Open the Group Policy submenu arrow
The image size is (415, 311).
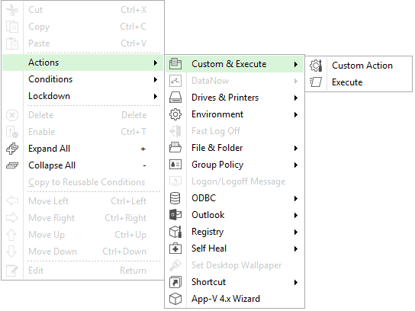(x=296, y=165)
